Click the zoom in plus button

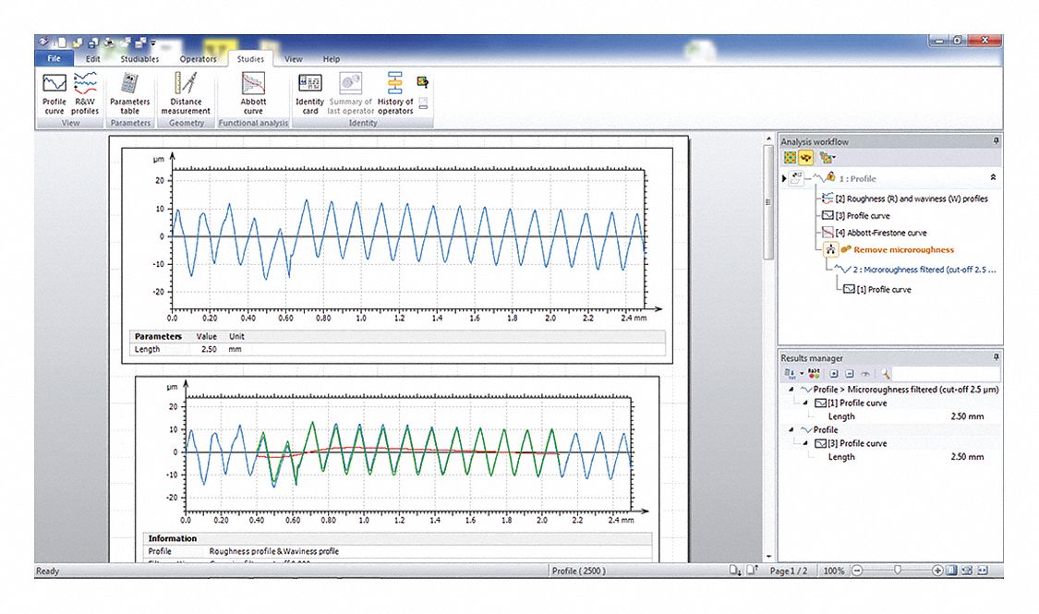937,571
